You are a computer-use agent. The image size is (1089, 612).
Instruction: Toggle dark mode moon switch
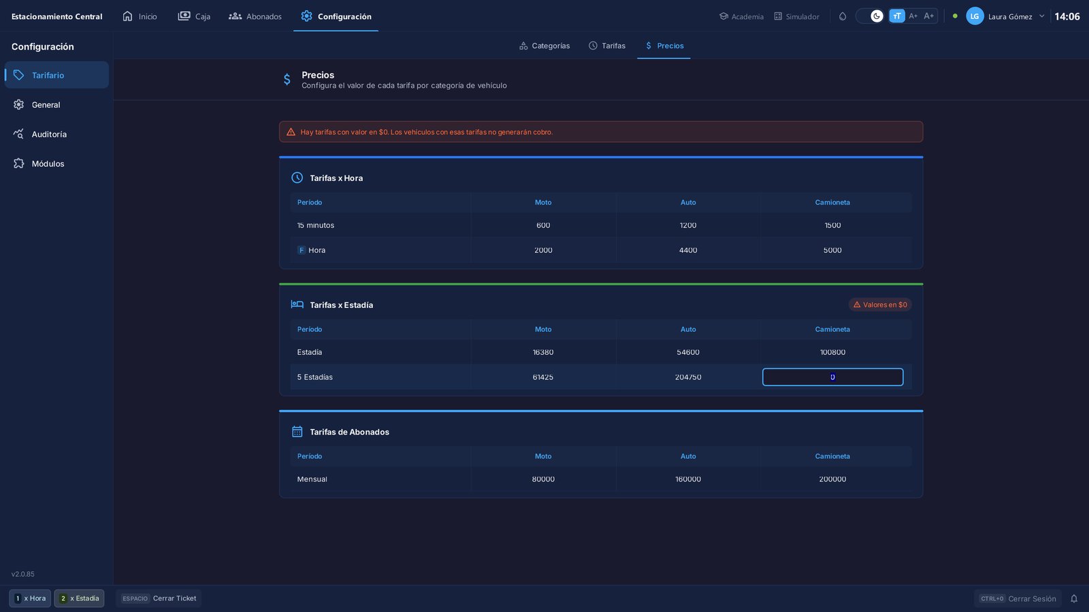pos(870,16)
